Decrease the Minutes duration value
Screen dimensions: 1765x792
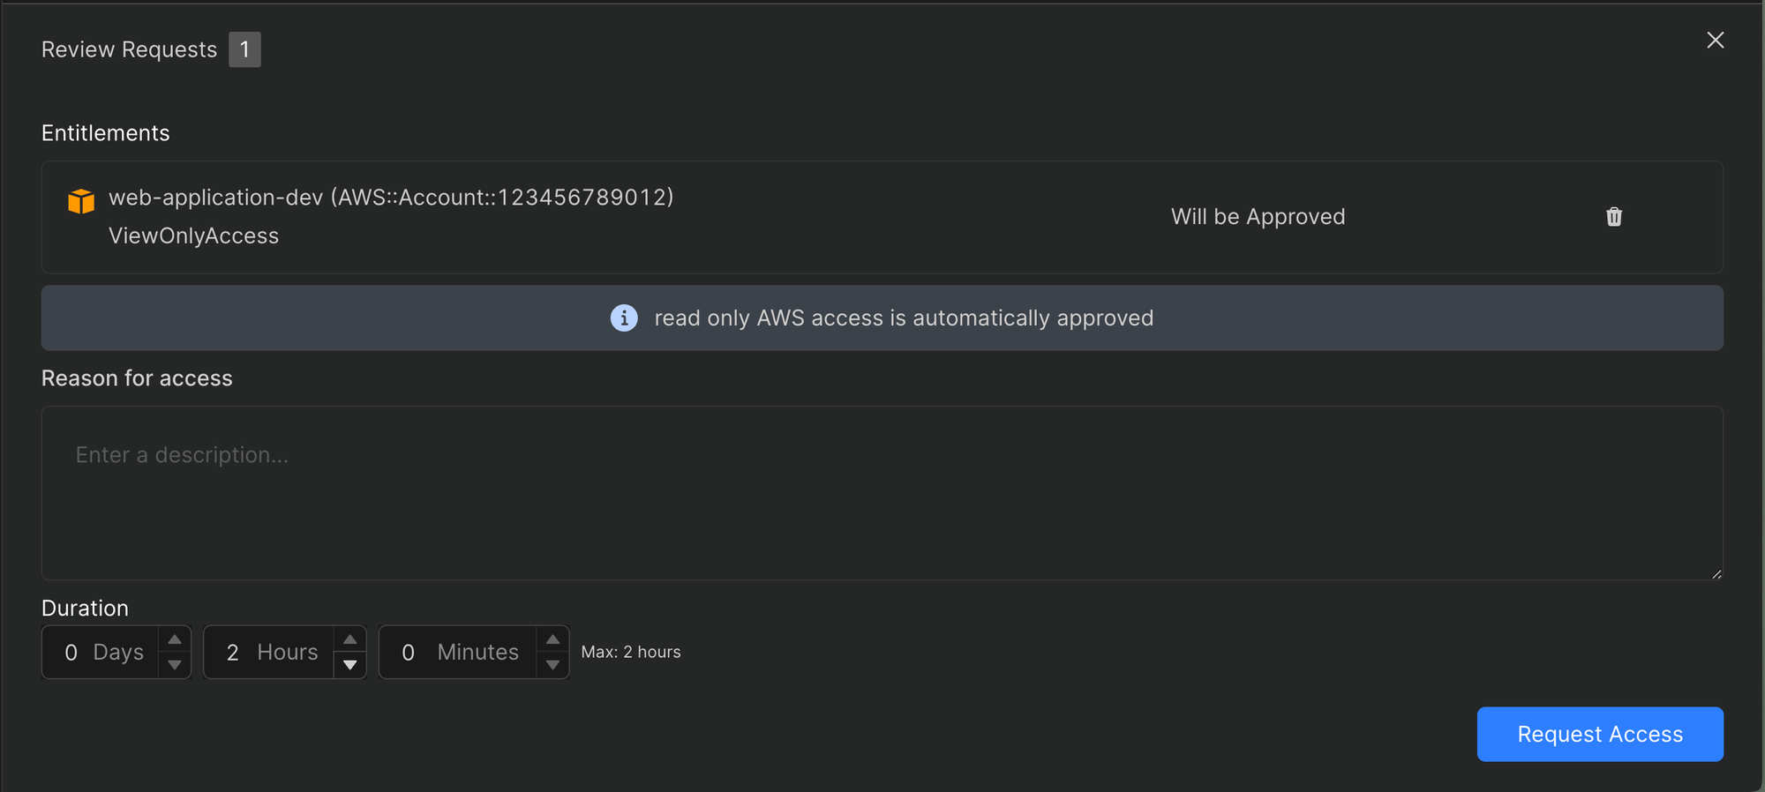tap(553, 665)
